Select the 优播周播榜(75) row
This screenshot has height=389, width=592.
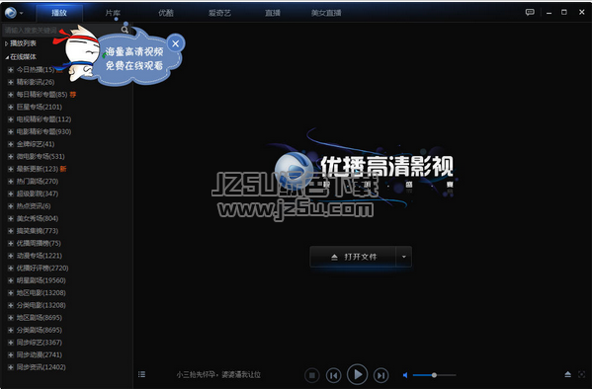39,243
